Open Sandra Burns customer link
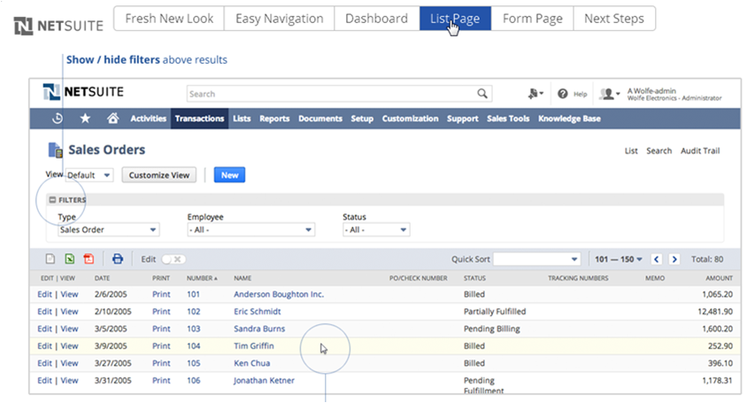 click(259, 329)
